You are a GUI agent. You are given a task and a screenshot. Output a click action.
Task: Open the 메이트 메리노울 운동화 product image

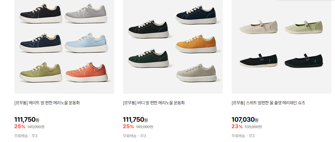(x=64, y=47)
